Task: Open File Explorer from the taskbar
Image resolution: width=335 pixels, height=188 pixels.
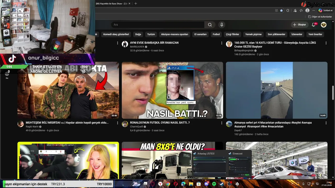Action: click(191, 184)
